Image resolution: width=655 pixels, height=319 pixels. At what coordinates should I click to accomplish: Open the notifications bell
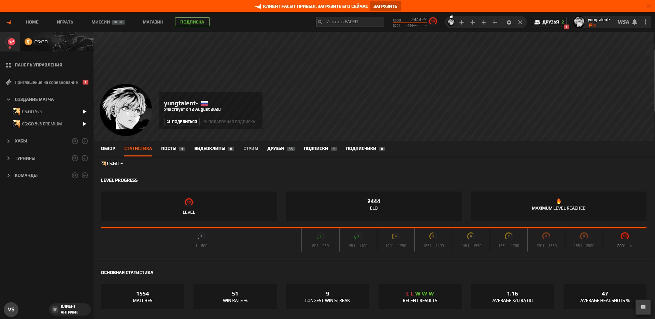click(x=635, y=22)
